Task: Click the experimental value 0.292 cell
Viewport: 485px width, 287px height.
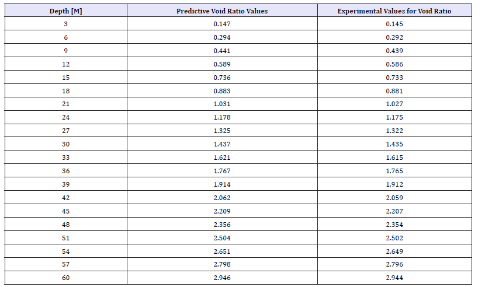Action: [394, 37]
